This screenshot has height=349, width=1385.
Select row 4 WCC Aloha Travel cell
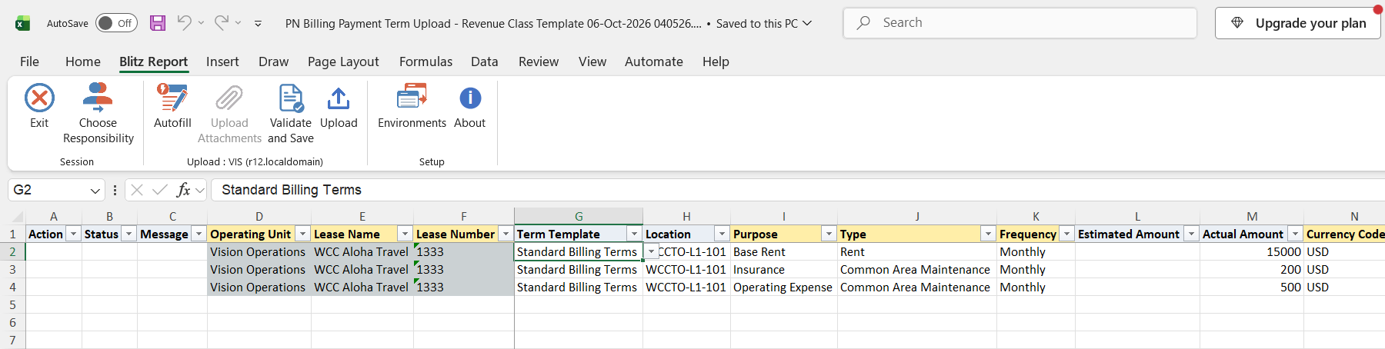pyautogui.click(x=362, y=288)
